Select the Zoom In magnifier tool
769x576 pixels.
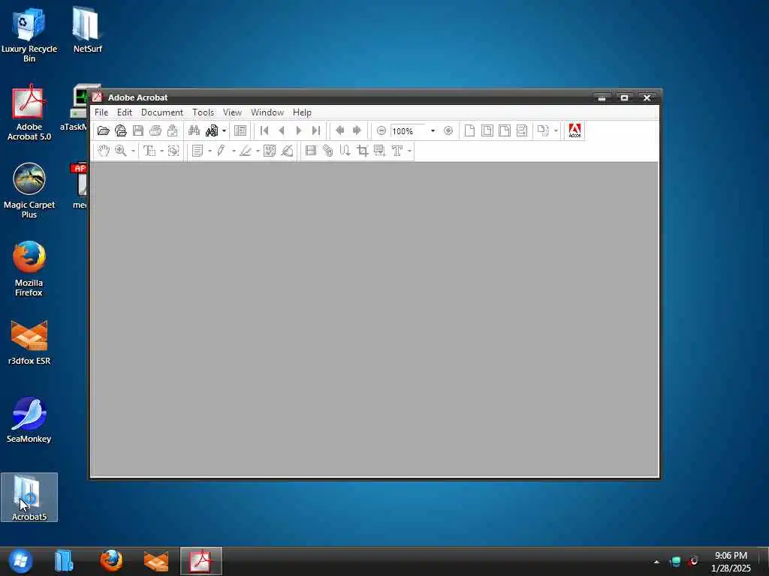[121, 151]
